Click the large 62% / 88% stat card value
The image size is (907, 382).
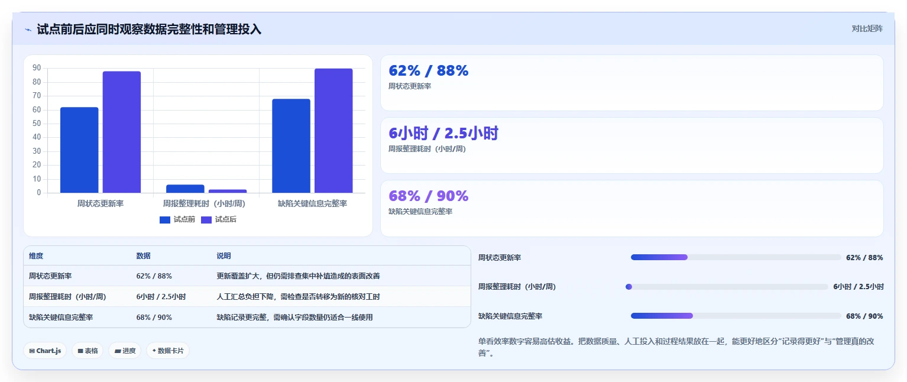(429, 71)
